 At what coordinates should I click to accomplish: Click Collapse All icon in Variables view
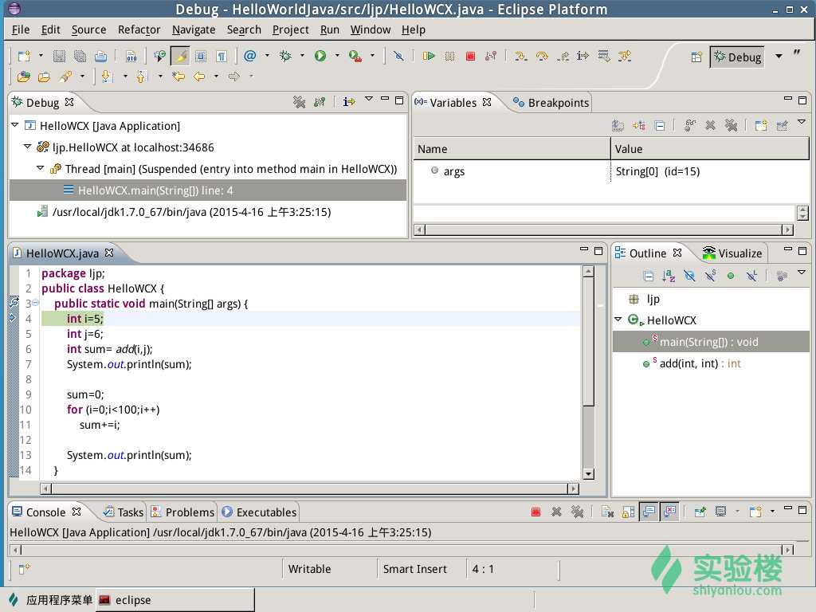pyautogui.click(x=660, y=125)
